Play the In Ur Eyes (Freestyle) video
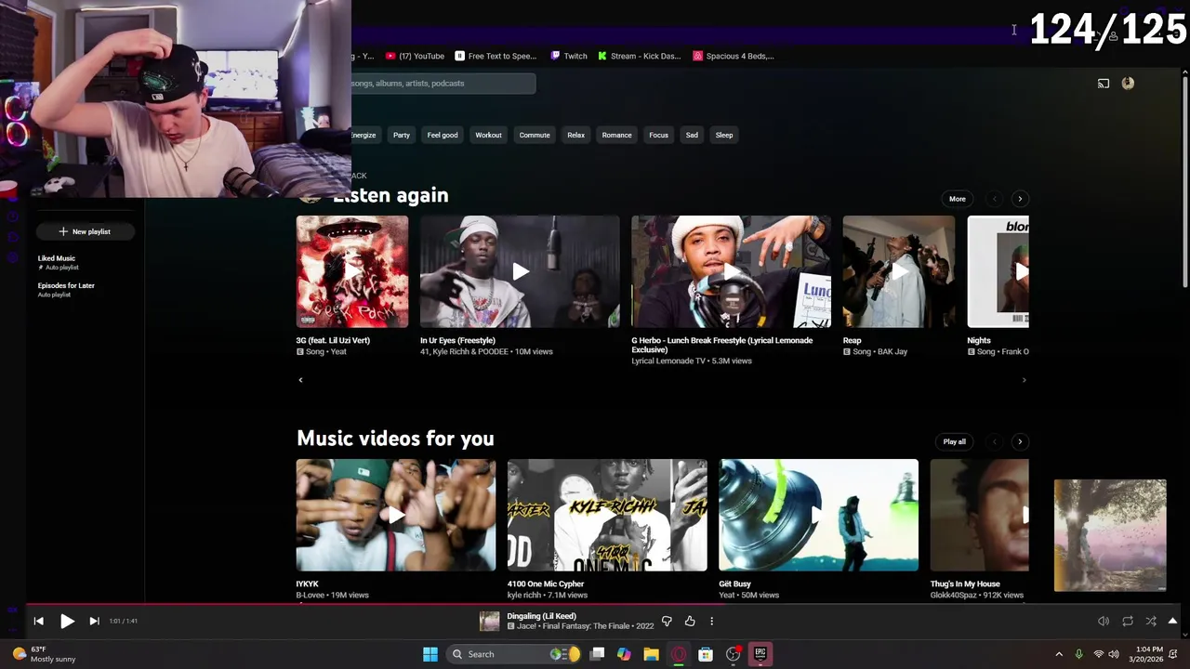 point(520,271)
